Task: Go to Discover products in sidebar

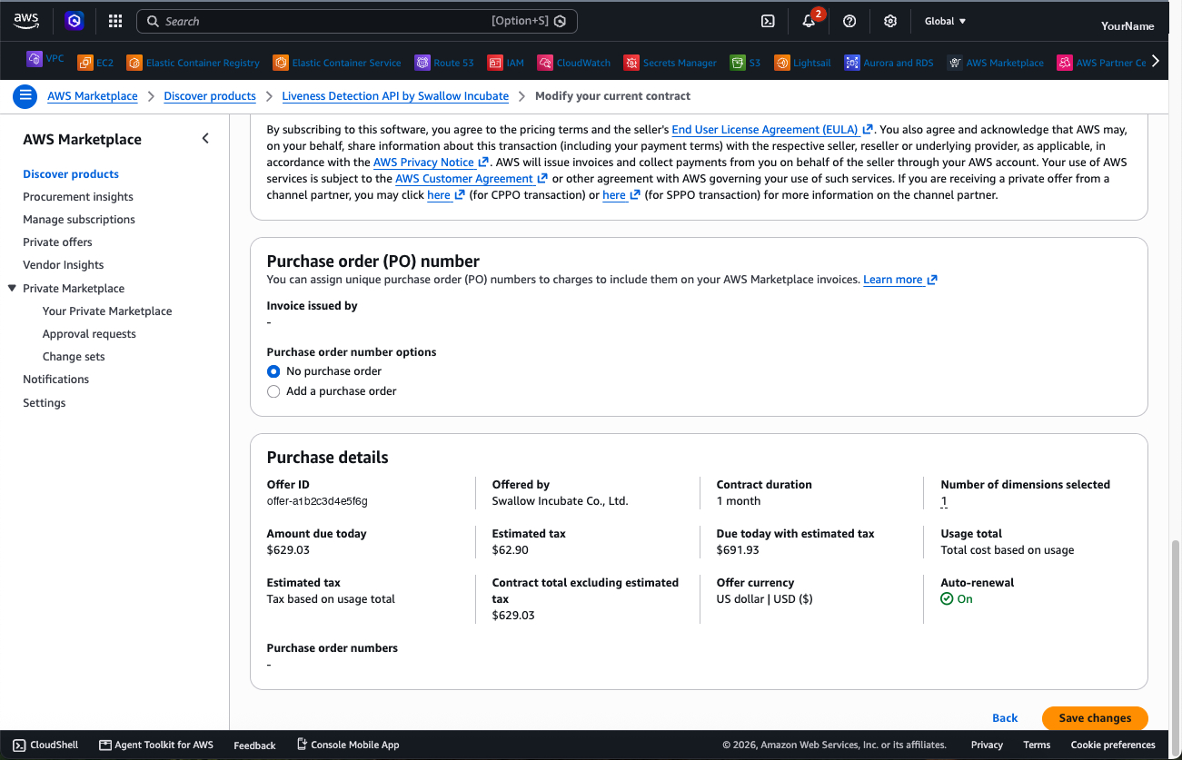Action: [71, 174]
